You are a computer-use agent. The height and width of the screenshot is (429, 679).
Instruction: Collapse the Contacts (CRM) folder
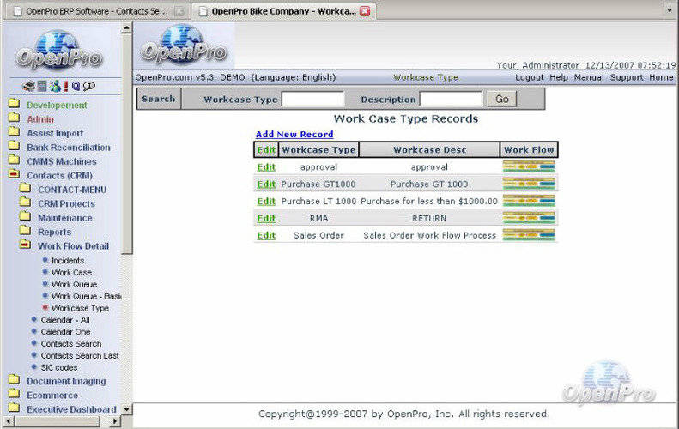[x=14, y=176]
